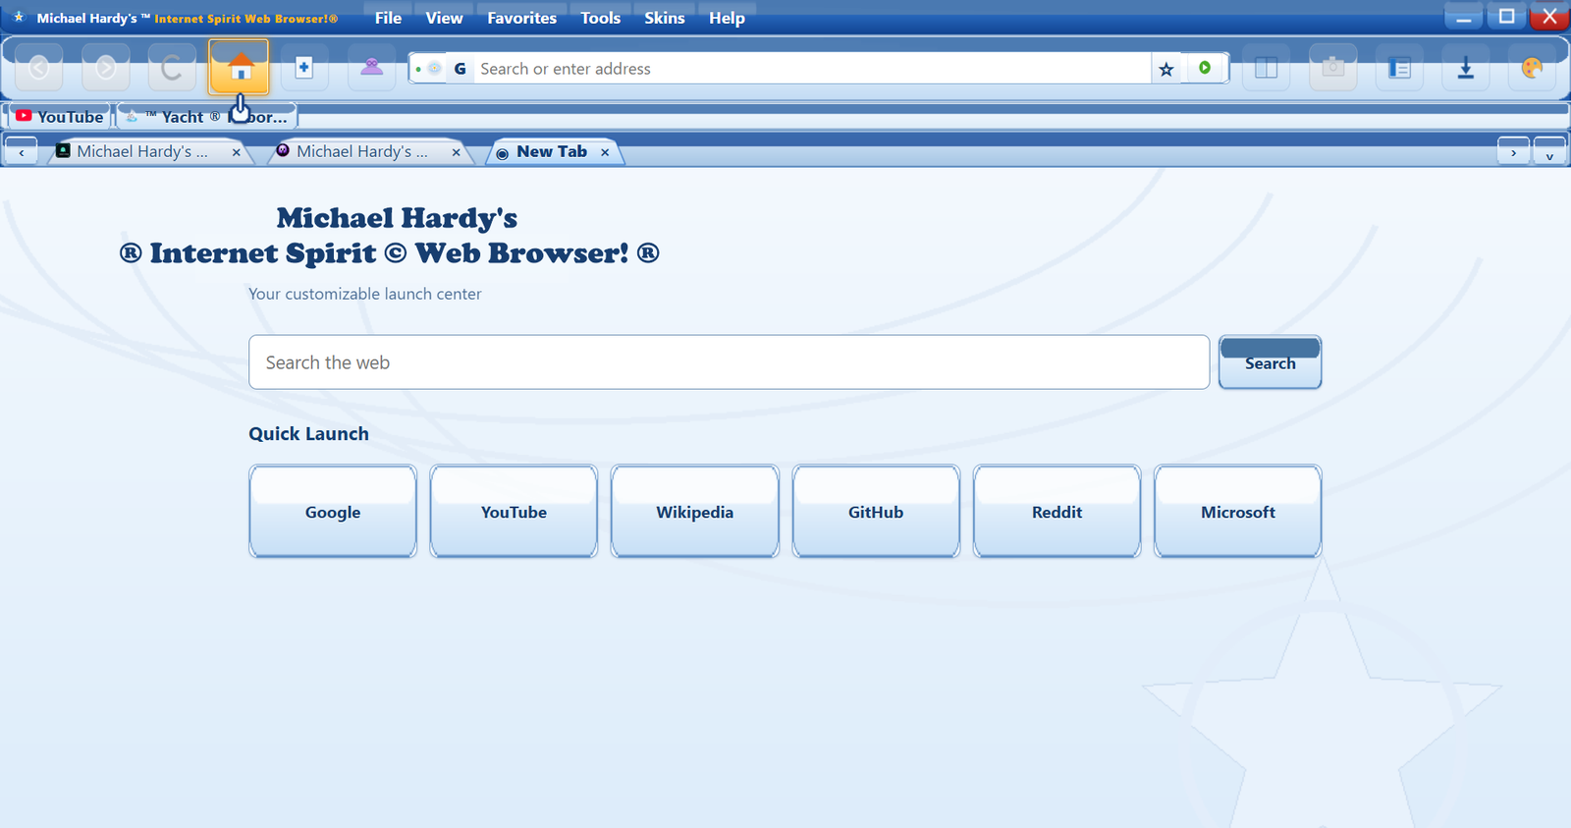Click the 'Your customizable launch center' text
Viewport: 1571px width, 828px height.
[364, 294]
